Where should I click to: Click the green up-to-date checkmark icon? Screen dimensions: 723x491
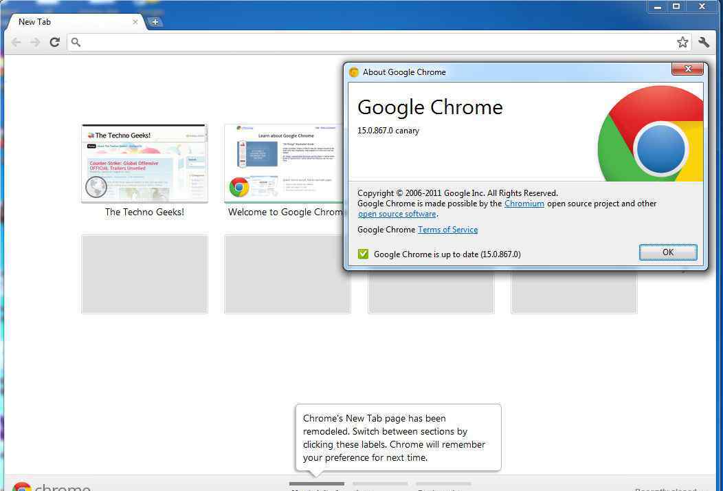click(364, 254)
